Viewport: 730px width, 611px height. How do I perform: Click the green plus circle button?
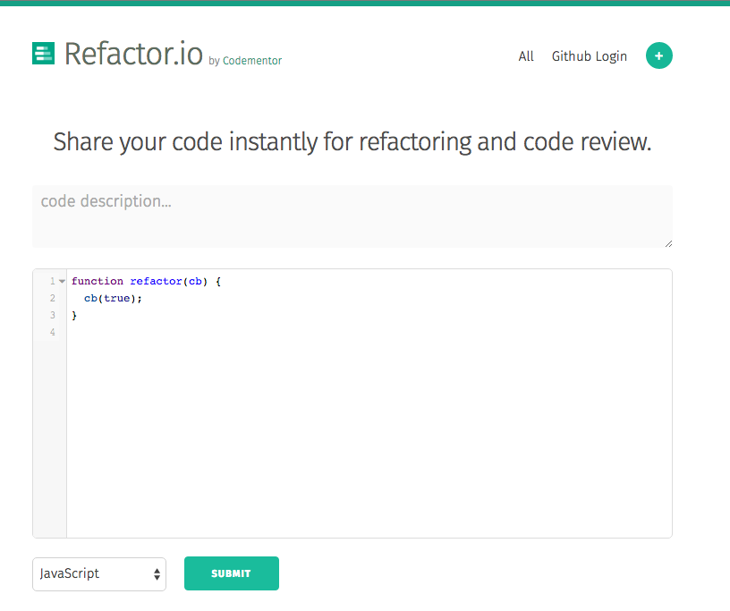659,55
